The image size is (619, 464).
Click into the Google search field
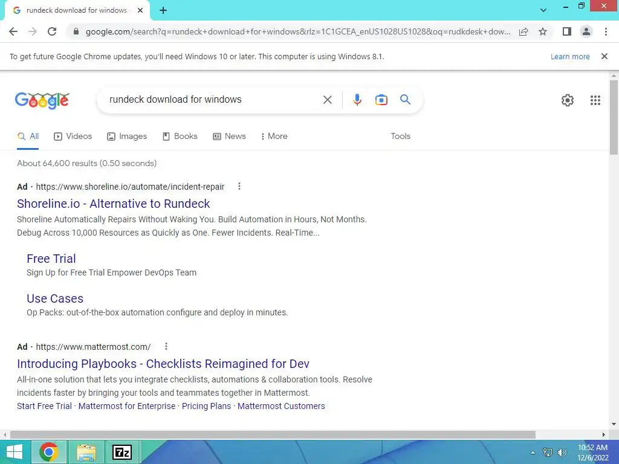click(213, 100)
